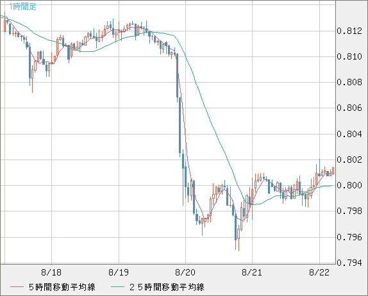This screenshot has width=368, height=296.
Task: Click the green 25-hour moving average legend swatch
Action: click(117, 287)
